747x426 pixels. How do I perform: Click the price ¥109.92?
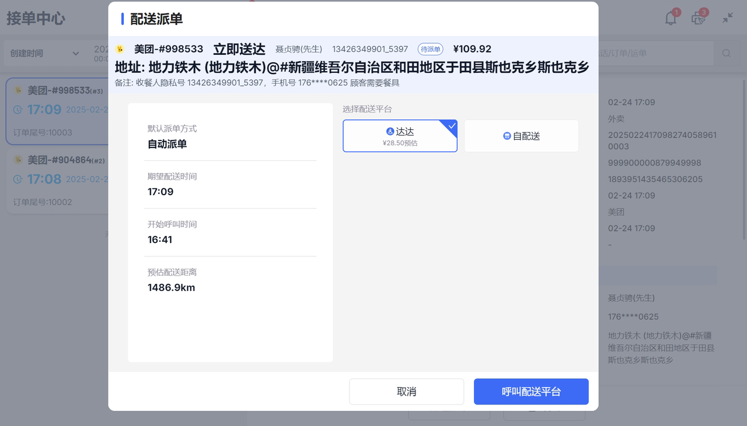[x=472, y=49]
